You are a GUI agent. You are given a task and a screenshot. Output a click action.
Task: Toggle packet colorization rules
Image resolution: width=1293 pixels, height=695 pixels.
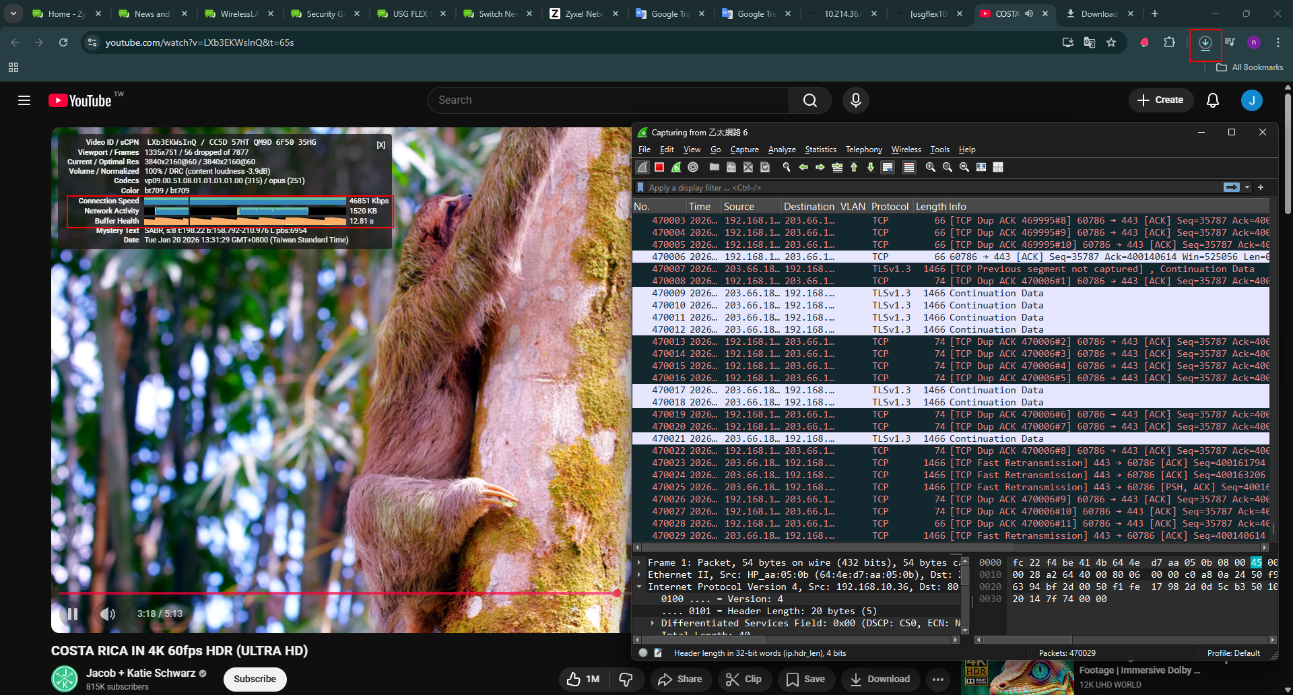(x=909, y=167)
